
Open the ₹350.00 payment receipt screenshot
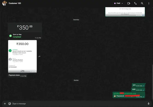point(22,56)
